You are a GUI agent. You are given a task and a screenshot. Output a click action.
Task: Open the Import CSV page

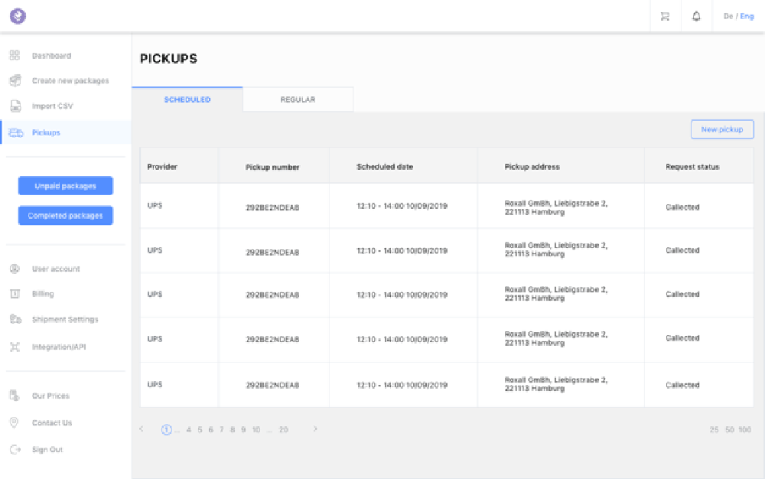[14, 106]
